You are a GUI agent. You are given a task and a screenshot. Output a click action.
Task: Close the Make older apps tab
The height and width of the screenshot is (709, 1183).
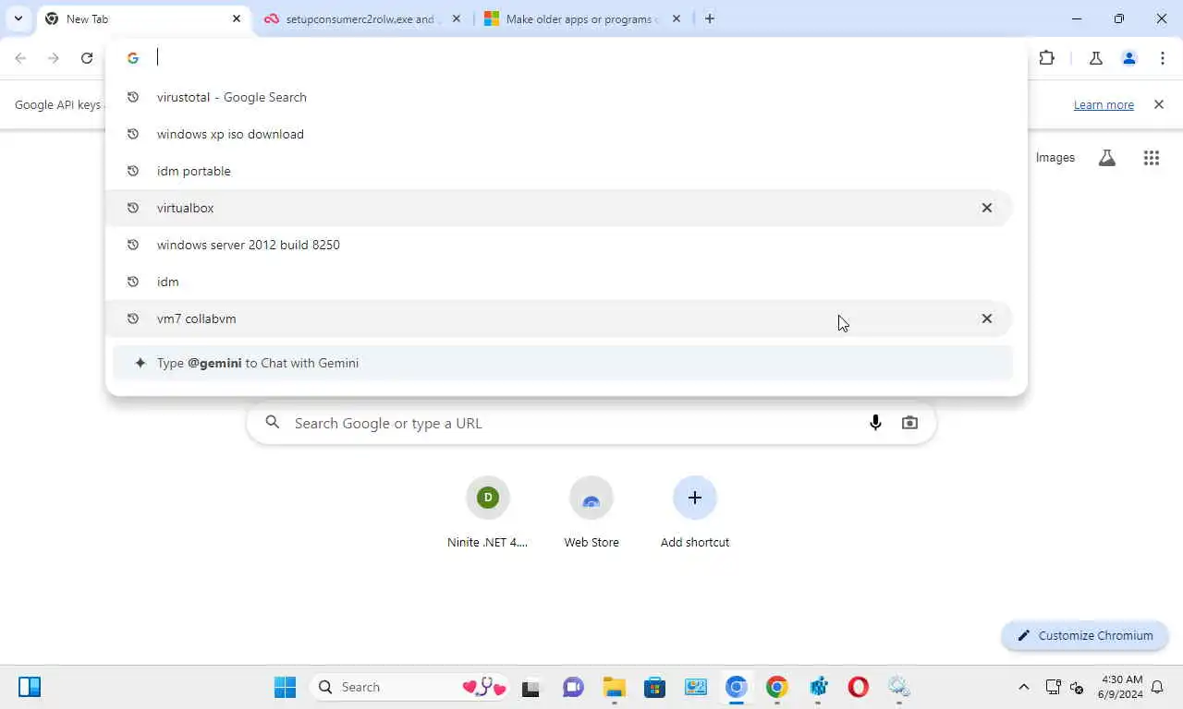tap(677, 18)
